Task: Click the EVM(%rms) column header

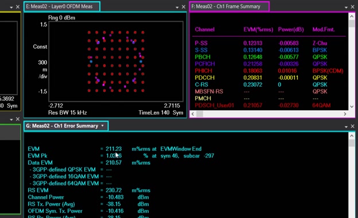Action: click(x=258, y=29)
